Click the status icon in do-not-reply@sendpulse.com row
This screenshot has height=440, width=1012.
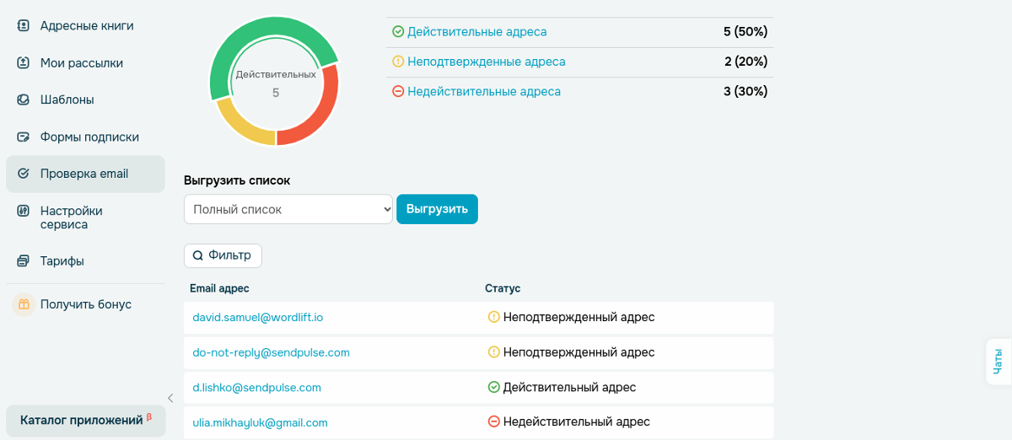[x=494, y=352]
